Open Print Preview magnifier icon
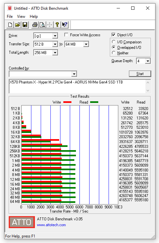This screenshot has width=159, height=243. [42, 25]
